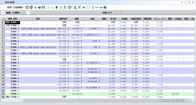Image resolution: width=196 pixels, height=105 pixels.
Task: Select the thickness cell 552.770
Action: [75, 38]
